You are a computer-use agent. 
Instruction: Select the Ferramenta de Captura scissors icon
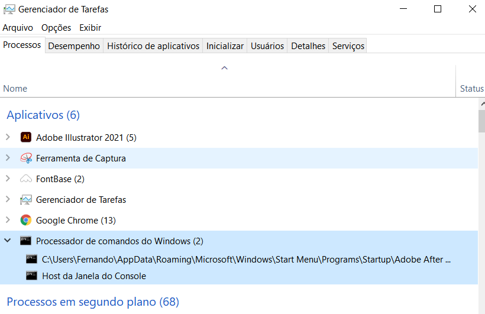pyautogui.click(x=25, y=158)
